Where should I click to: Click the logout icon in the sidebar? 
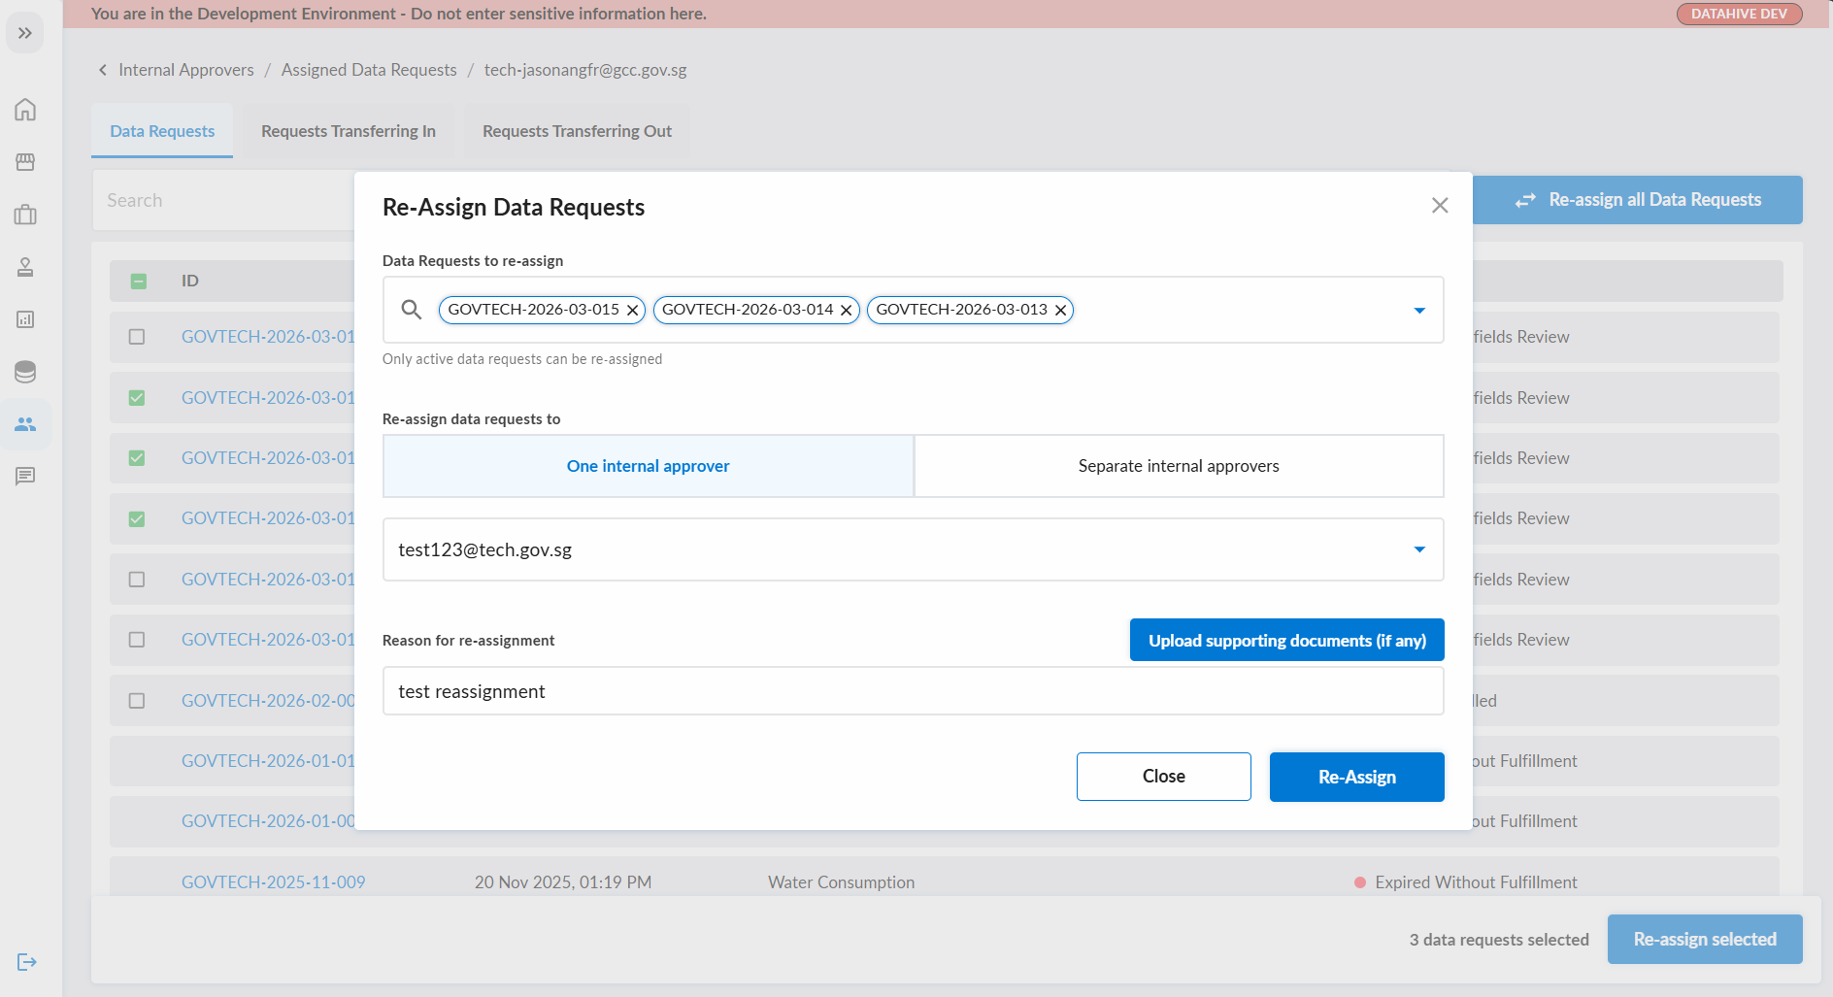click(26, 962)
